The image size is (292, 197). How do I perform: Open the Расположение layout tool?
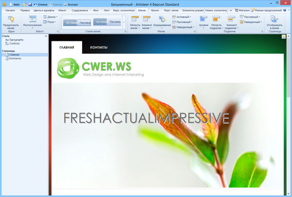click(x=33, y=20)
